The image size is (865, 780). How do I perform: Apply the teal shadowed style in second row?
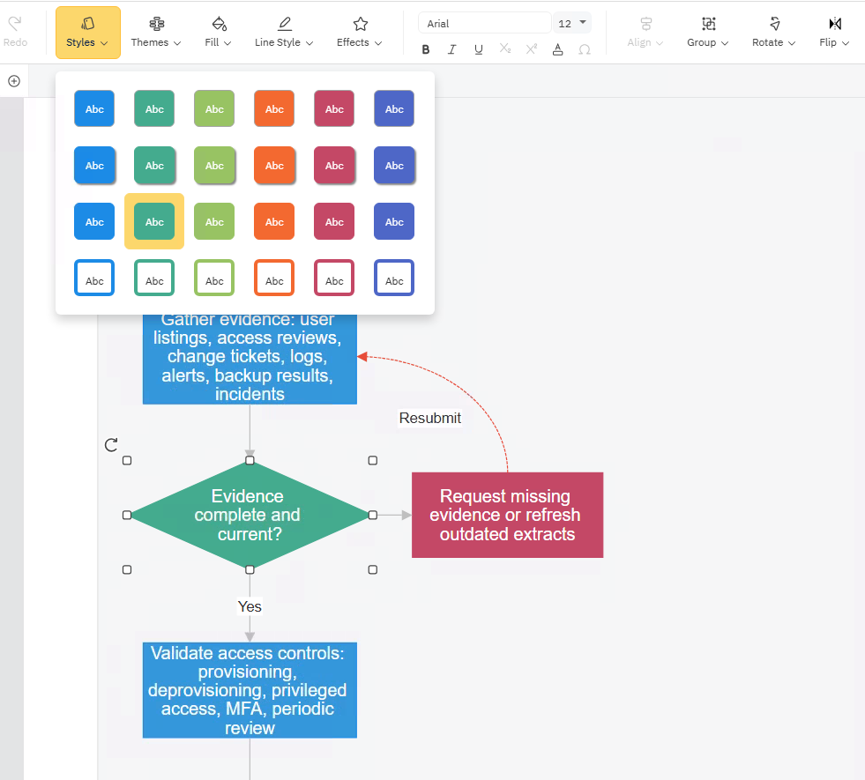[x=154, y=165]
